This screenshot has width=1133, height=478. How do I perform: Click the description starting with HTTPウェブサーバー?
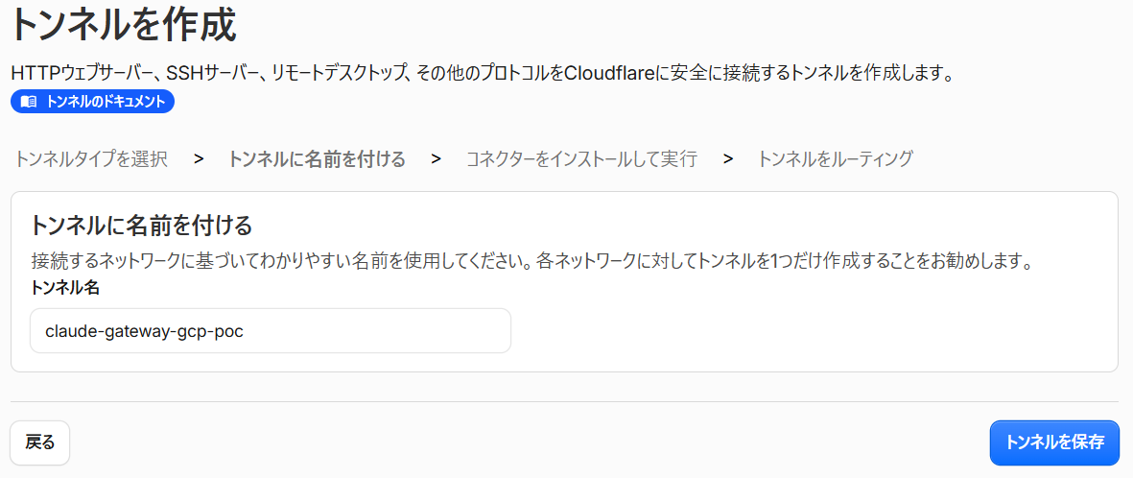point(484,73)
